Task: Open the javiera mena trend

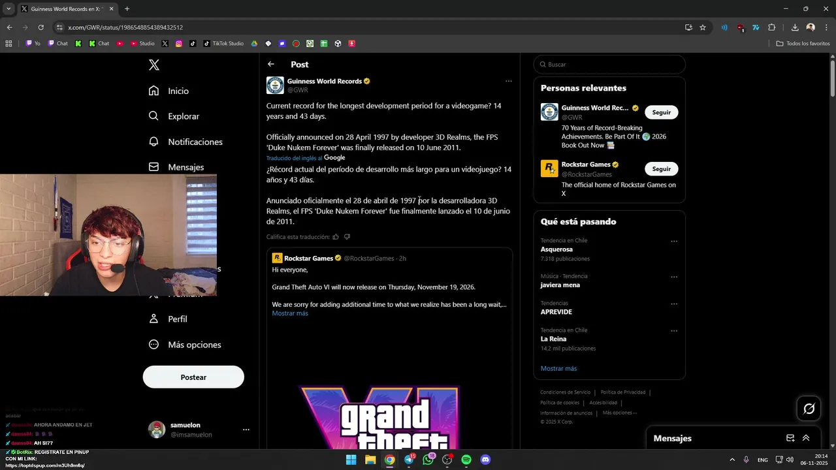Action: click(560, 285)
